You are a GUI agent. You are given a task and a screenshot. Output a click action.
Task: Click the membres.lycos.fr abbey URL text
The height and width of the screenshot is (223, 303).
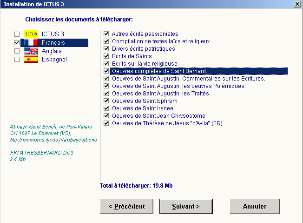pyautogui.click(x=53, y=140)
